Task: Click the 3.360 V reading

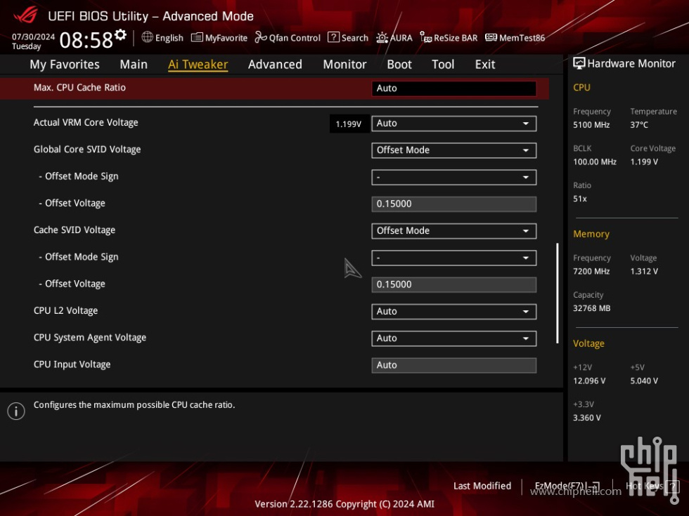Action: pos(586,418)
